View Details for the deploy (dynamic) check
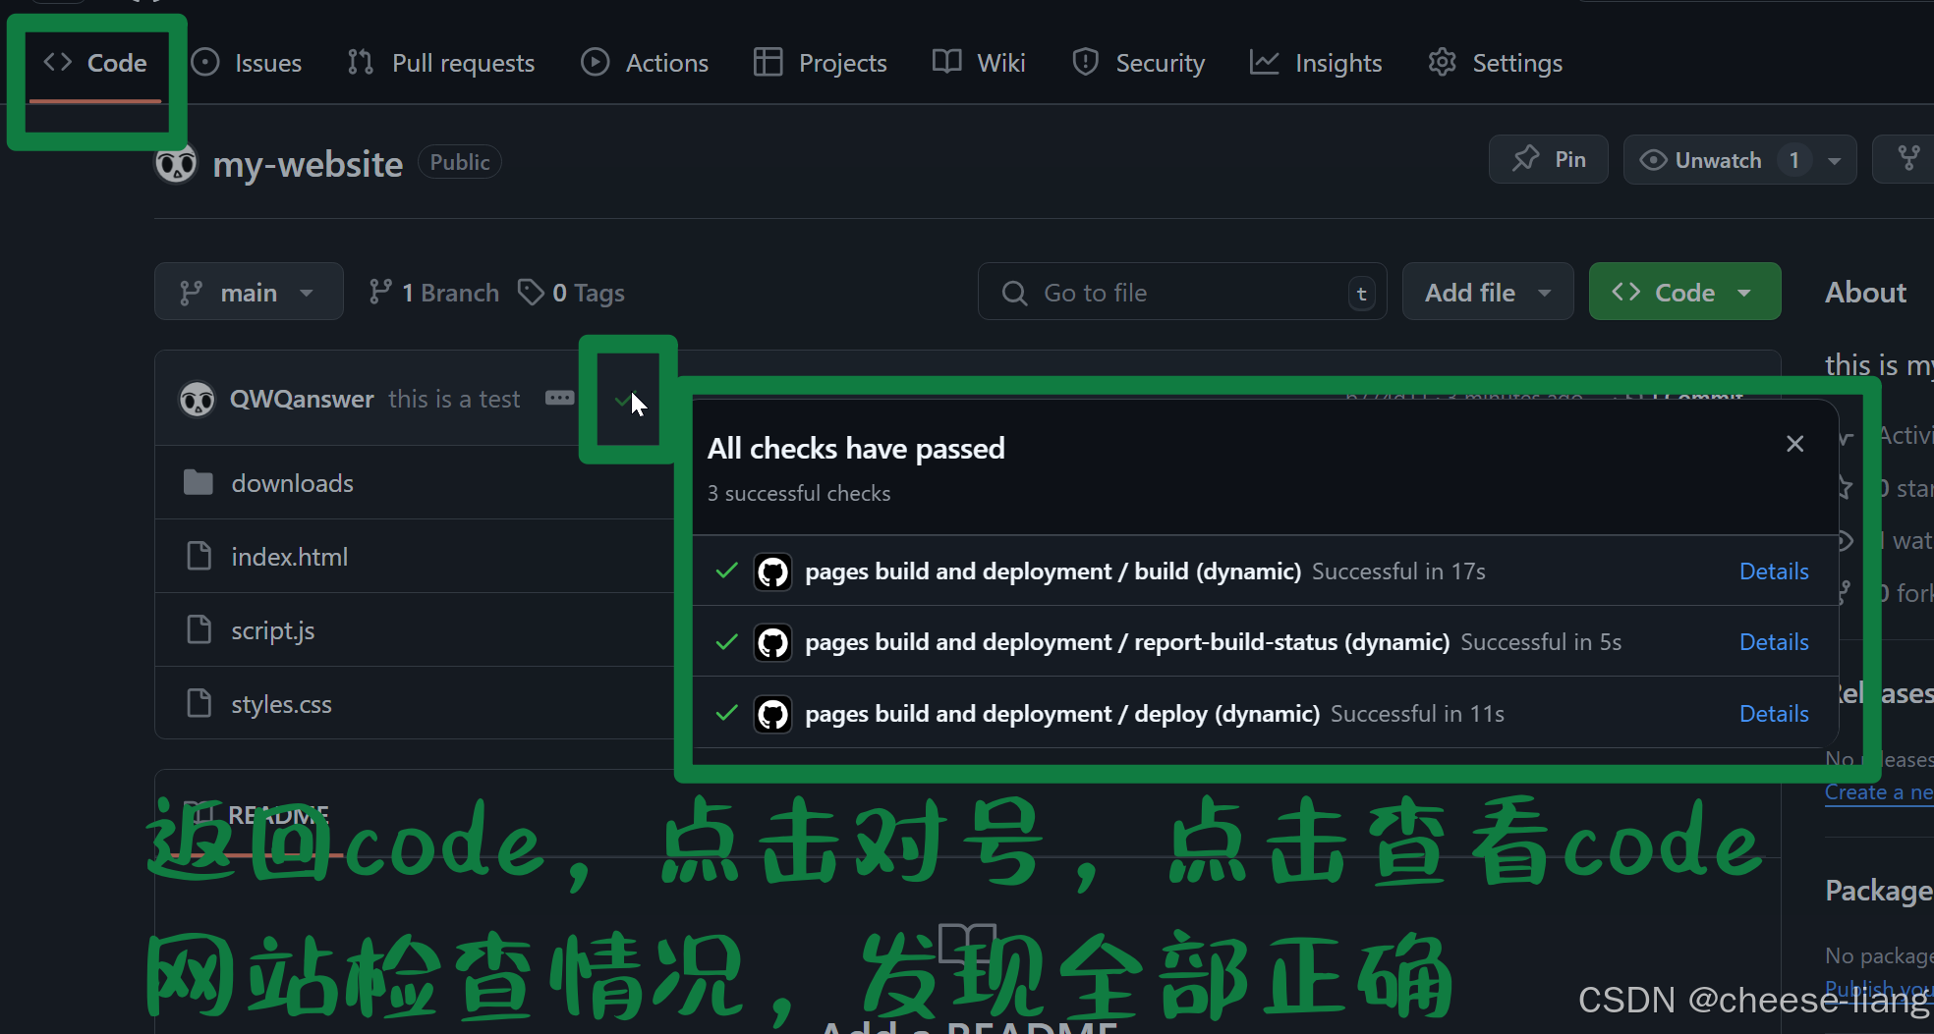This screenshot has height=1034, width=1934. click(x=1774, y=714)
